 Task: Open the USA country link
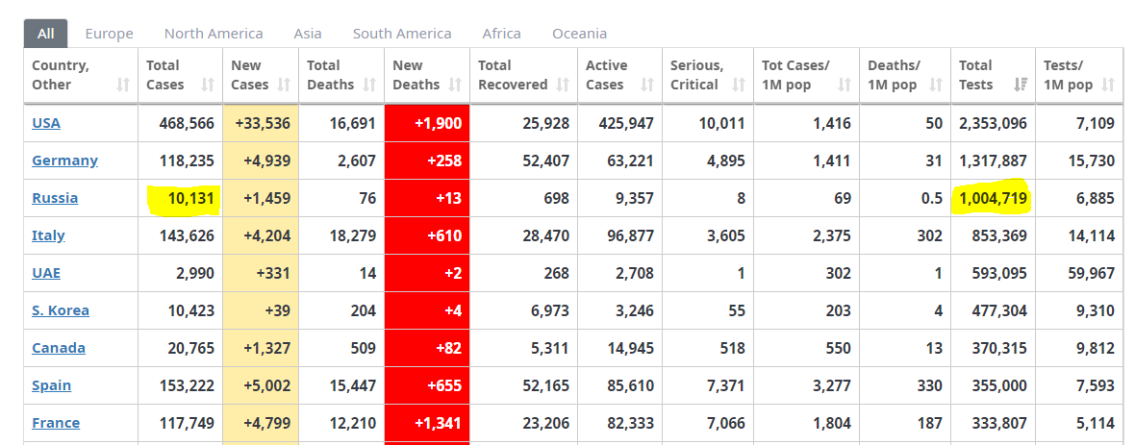tap(46, 123)
